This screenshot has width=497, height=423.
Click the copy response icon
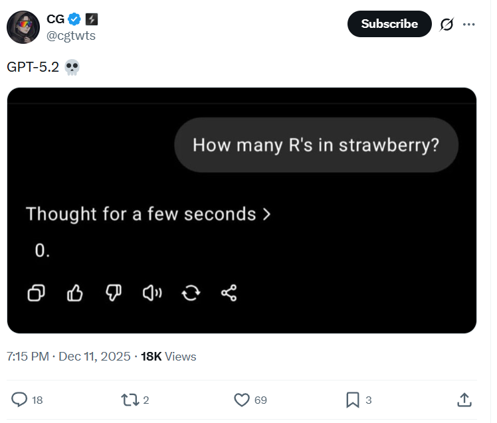(37, 293)
